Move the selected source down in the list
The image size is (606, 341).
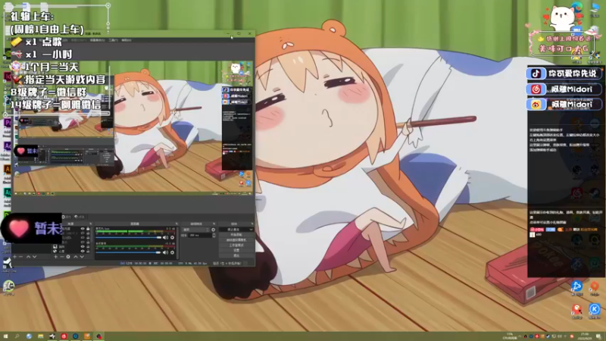(82, 257)
